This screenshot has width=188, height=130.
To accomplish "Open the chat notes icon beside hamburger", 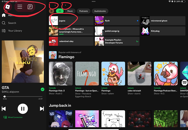I will [x=30, y=7].
